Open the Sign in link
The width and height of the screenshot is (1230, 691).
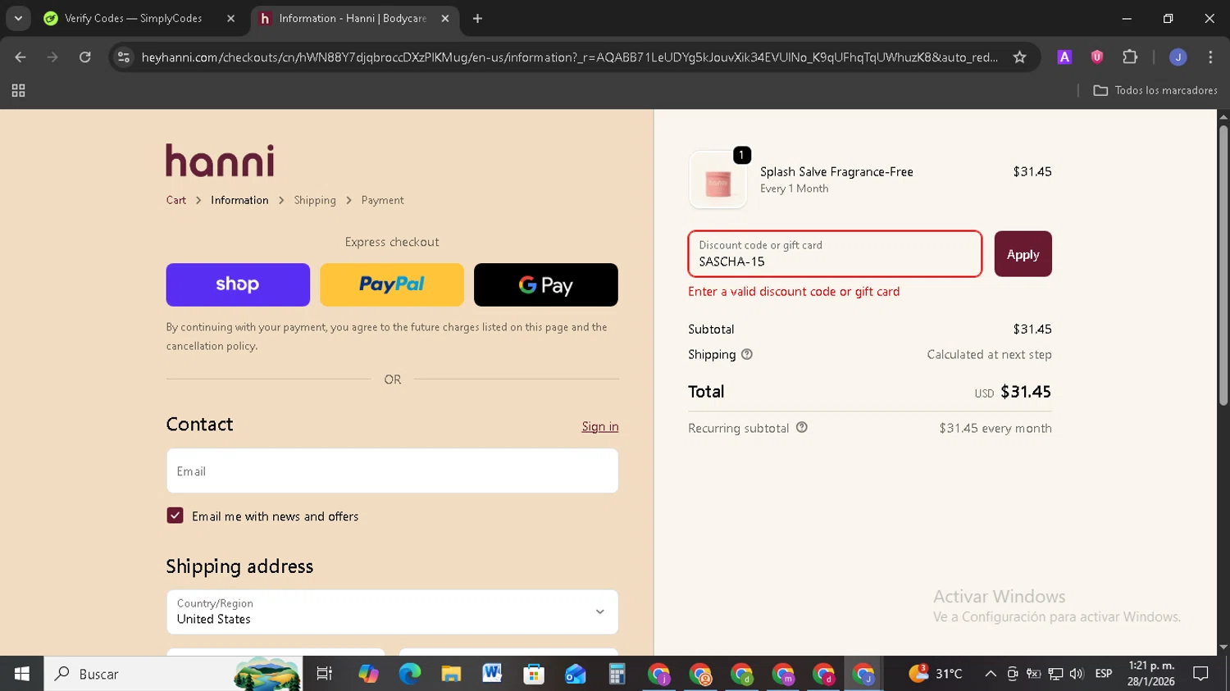(600, 426)
